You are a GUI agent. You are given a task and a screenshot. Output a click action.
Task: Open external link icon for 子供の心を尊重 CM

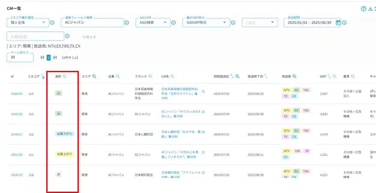[x=203, y=152]
